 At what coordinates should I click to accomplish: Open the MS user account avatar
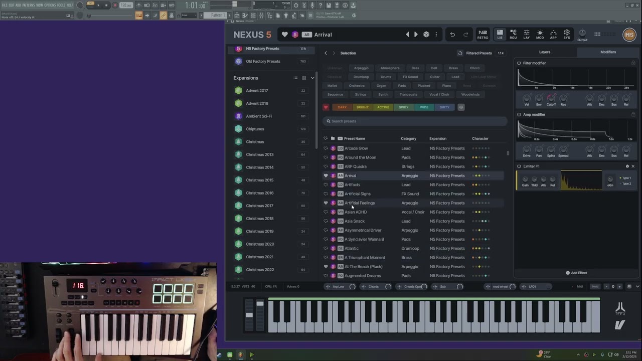coord(629,35)
